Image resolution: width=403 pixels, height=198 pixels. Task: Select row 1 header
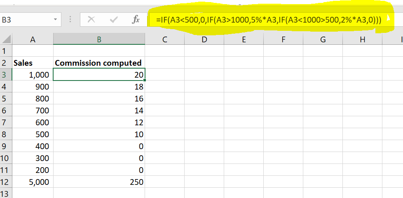tap(6, 51)
